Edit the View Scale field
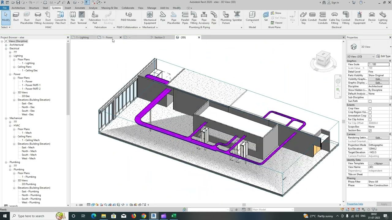 coord(379,64)
